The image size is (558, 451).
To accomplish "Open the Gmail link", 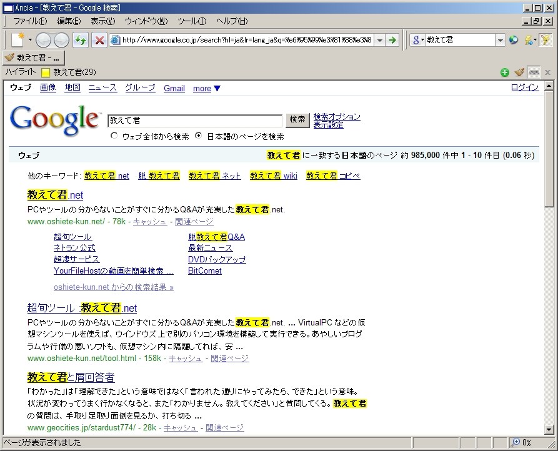I will click(174, 88).
